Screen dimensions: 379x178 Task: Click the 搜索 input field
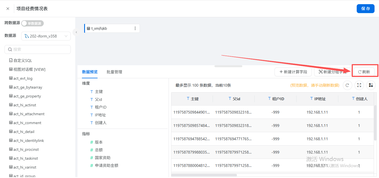click(x=38, y=49)
